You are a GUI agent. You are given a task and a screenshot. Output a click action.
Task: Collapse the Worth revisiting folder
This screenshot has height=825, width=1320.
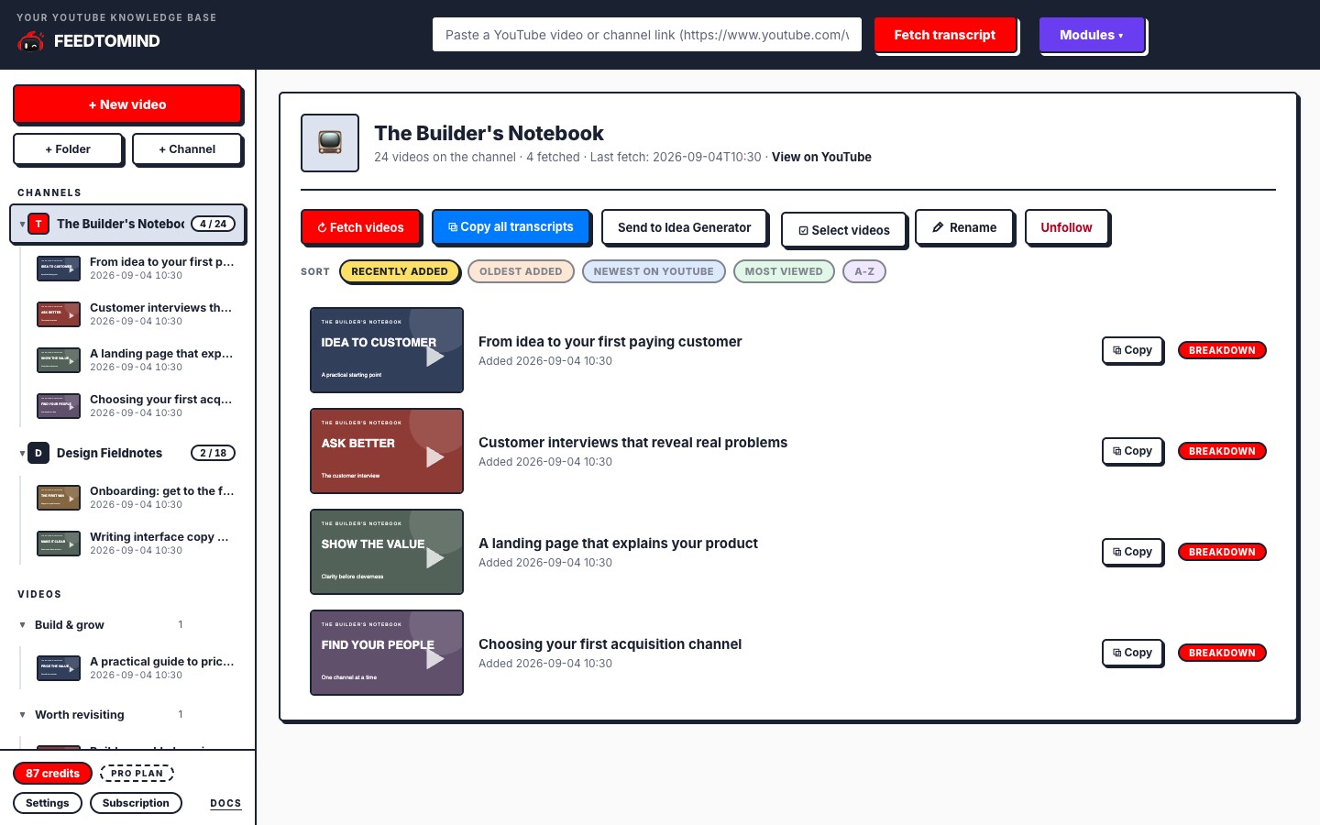pyautogui.click(x=22, y=715)
